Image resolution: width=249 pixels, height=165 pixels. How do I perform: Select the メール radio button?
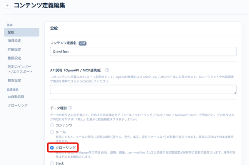(x=52, y=132)
